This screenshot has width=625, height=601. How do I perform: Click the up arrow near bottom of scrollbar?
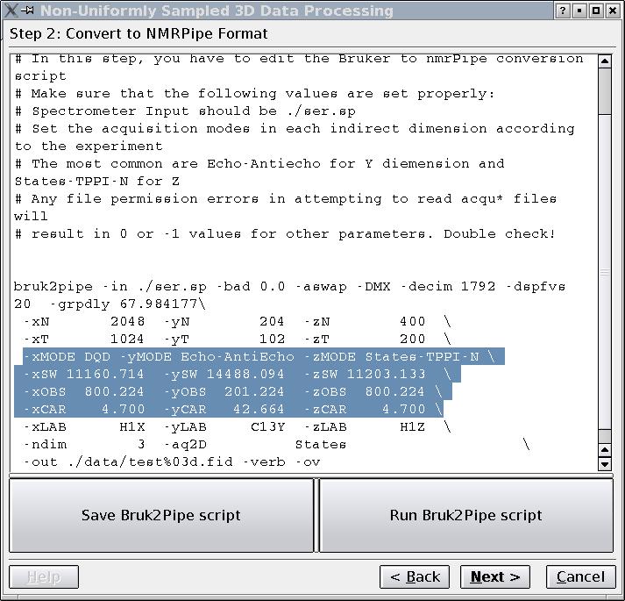pyautogui.click(x=604, y=449)
